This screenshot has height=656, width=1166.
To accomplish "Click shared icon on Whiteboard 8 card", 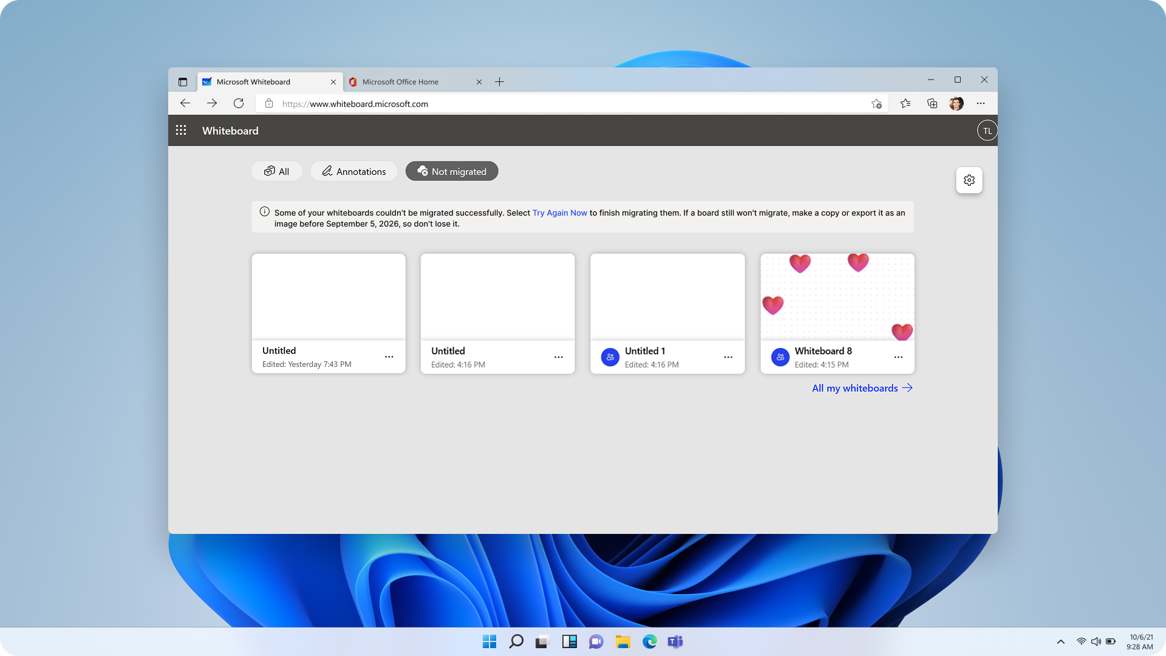I will click(780, 357).
